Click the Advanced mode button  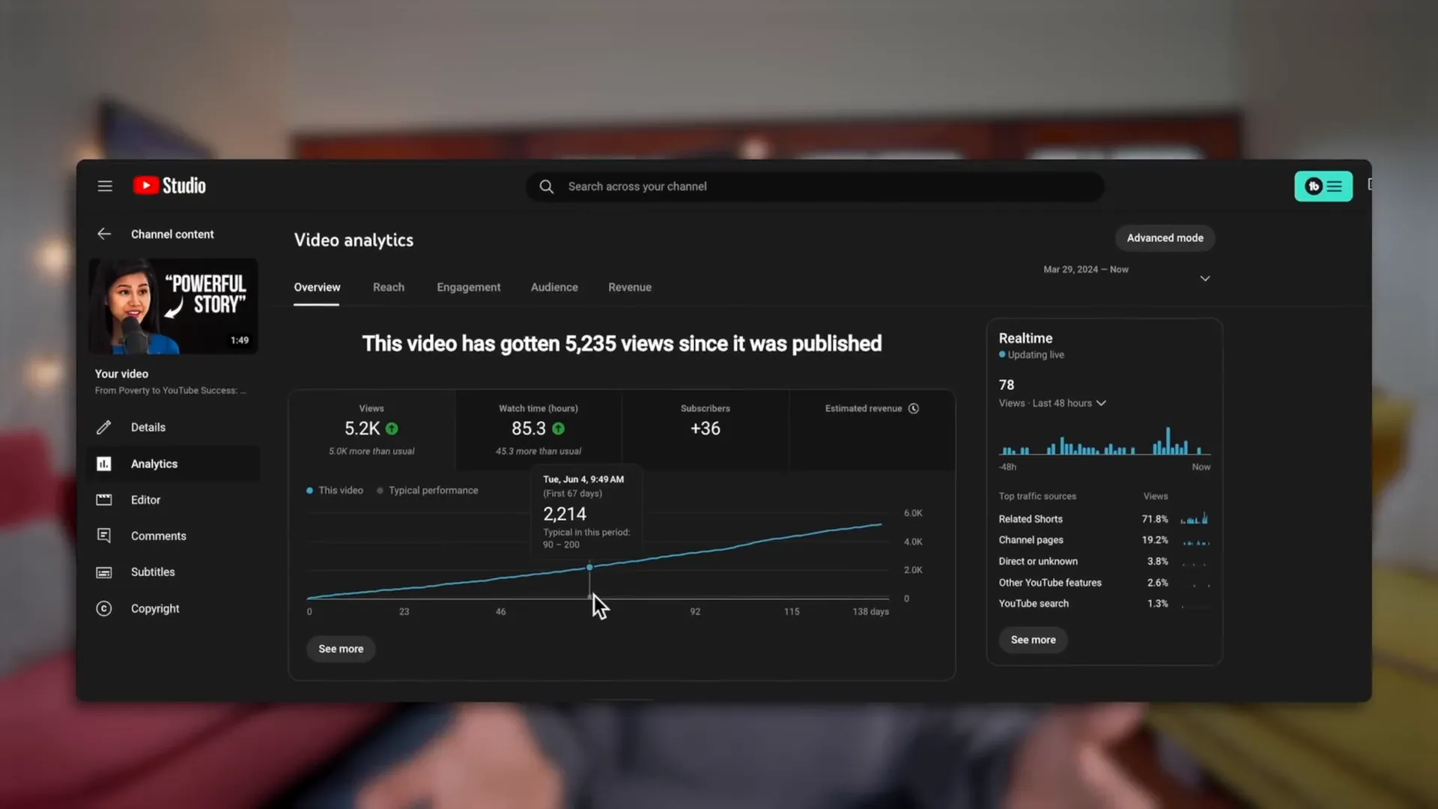click(1165, 237)
